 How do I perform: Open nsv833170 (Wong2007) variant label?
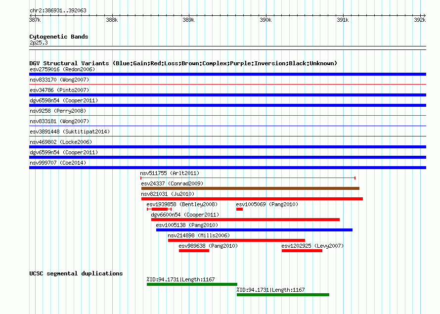coord(59,80)
